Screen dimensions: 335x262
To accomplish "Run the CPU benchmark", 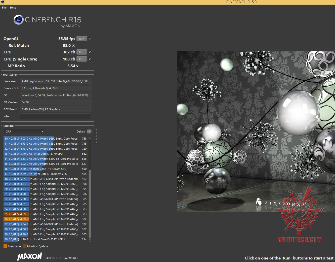I will [82, 52].
